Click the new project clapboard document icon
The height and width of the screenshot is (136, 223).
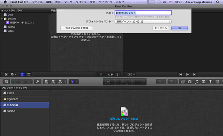[124, 112]
